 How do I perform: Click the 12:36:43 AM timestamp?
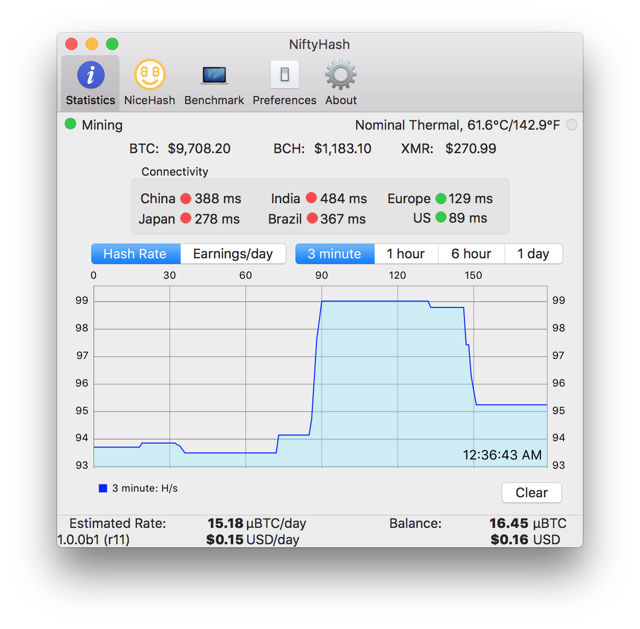502,455
